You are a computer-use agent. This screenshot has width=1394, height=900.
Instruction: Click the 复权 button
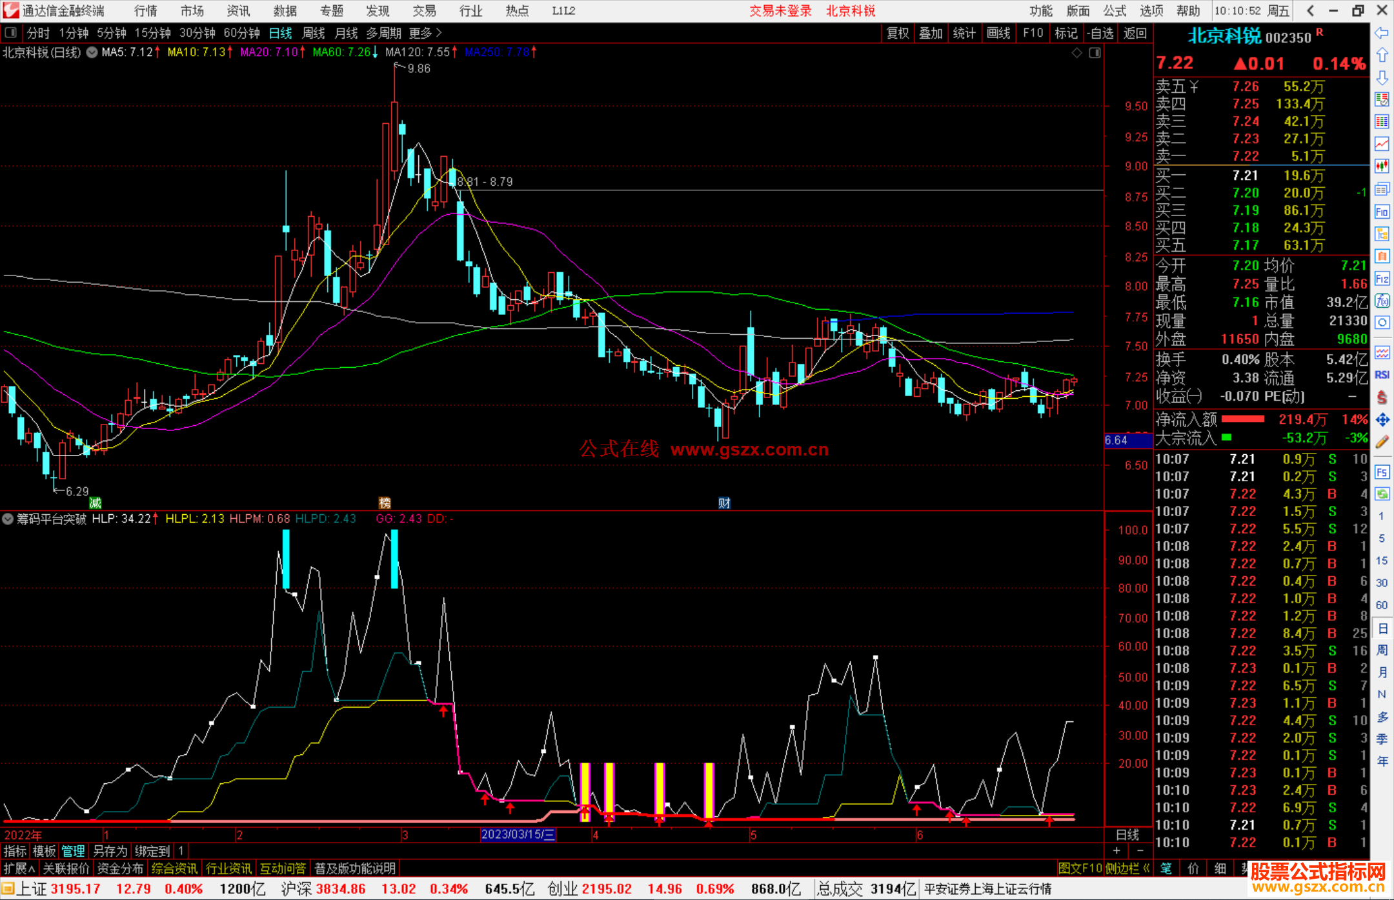click(897, 32)
